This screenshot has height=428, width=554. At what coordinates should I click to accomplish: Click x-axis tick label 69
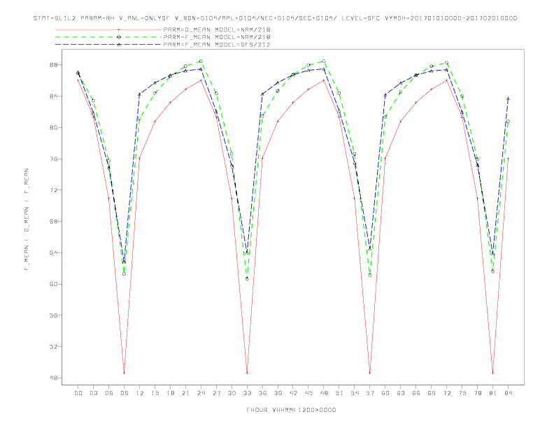click(x=432, y=393)
